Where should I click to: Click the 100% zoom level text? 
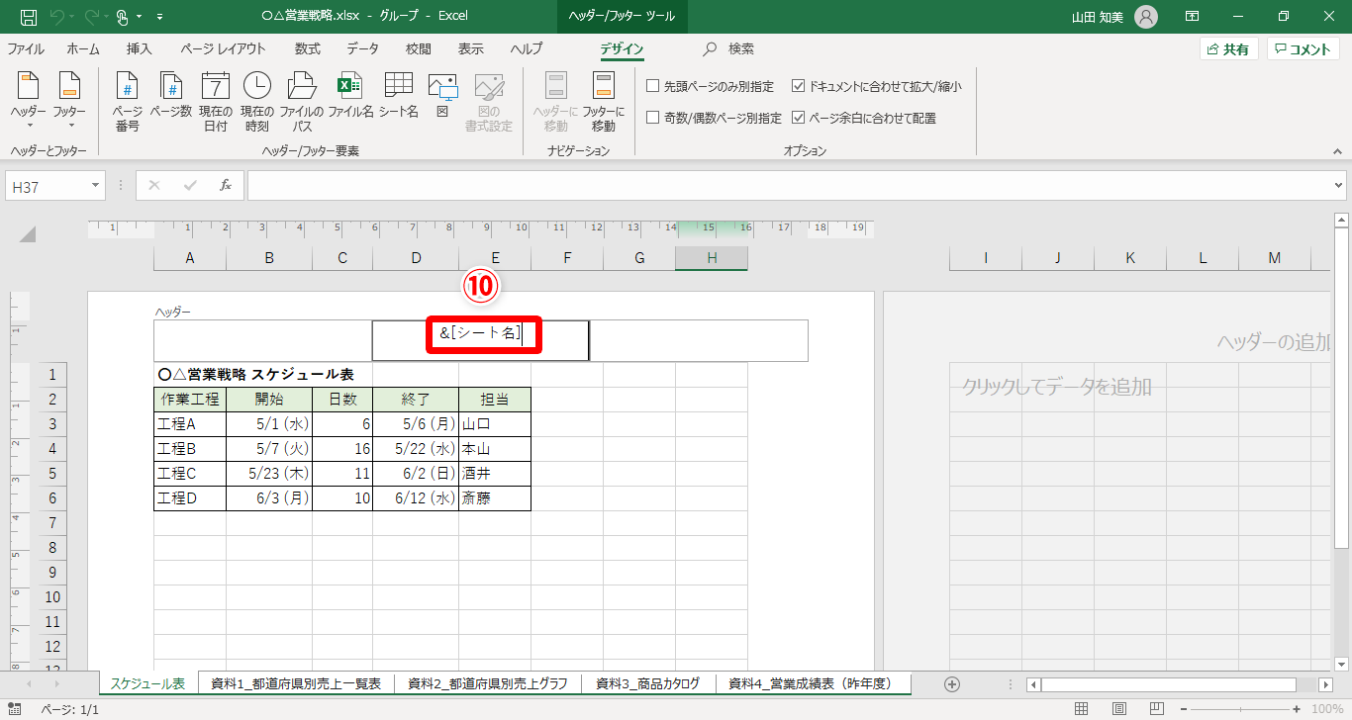point(1327,709)
